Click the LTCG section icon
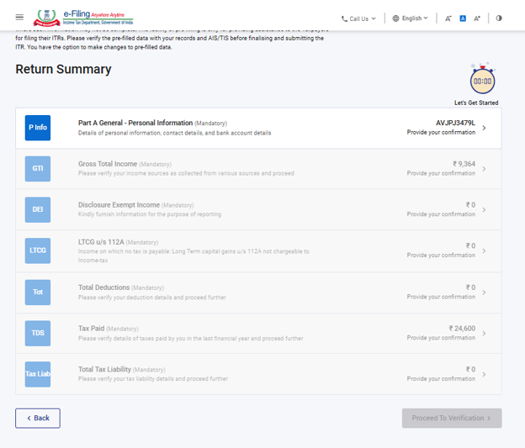This screenshot has height=448, width=525. click(x=38, y=250)
